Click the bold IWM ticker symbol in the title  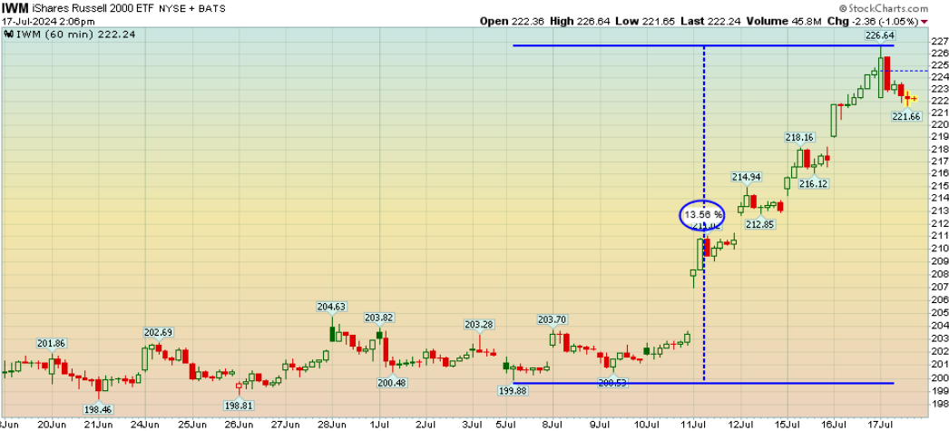(x=14, y=8)
